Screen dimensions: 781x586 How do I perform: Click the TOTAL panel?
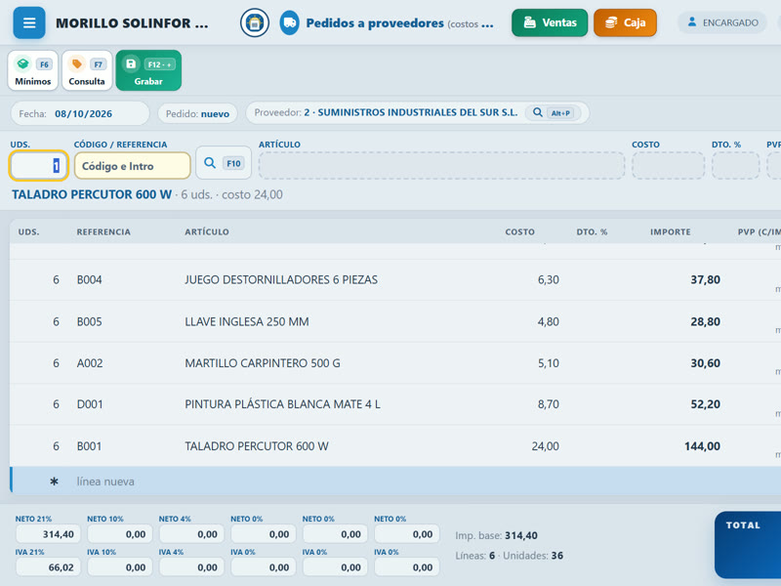[x=748, y=545]
